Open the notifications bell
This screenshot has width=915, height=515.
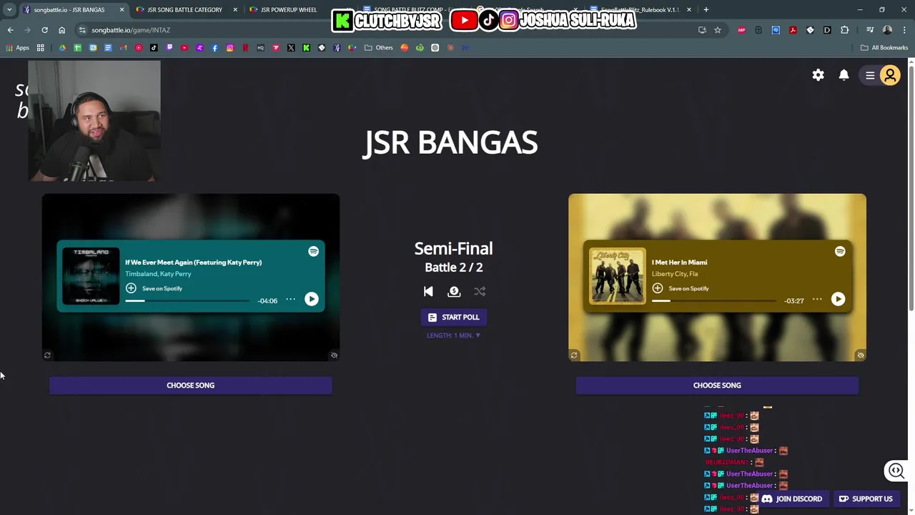pyautogui.click(x=844, y=75)
